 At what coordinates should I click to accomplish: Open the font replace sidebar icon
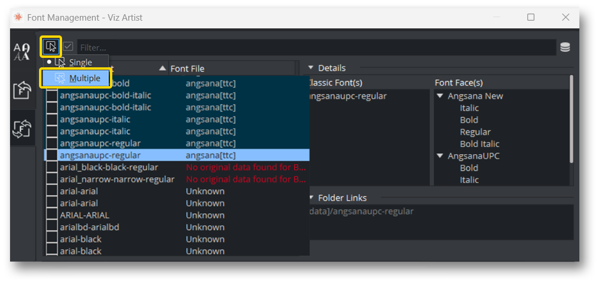(22, 129)
